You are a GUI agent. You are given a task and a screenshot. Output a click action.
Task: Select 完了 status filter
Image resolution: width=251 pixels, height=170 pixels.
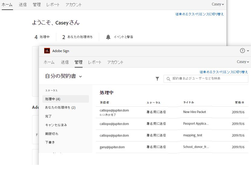coord(48,116)
